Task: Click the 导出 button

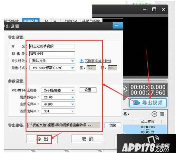Action: pyautogui.click(x=42, y=139)
